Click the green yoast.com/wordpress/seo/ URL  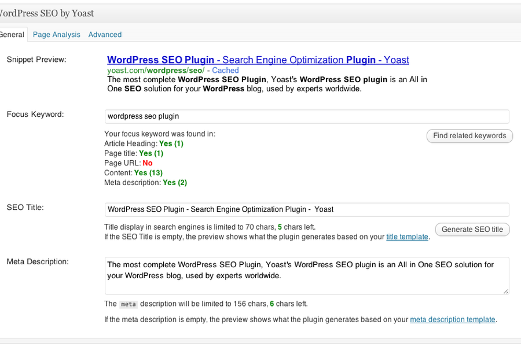coord(156,70)
